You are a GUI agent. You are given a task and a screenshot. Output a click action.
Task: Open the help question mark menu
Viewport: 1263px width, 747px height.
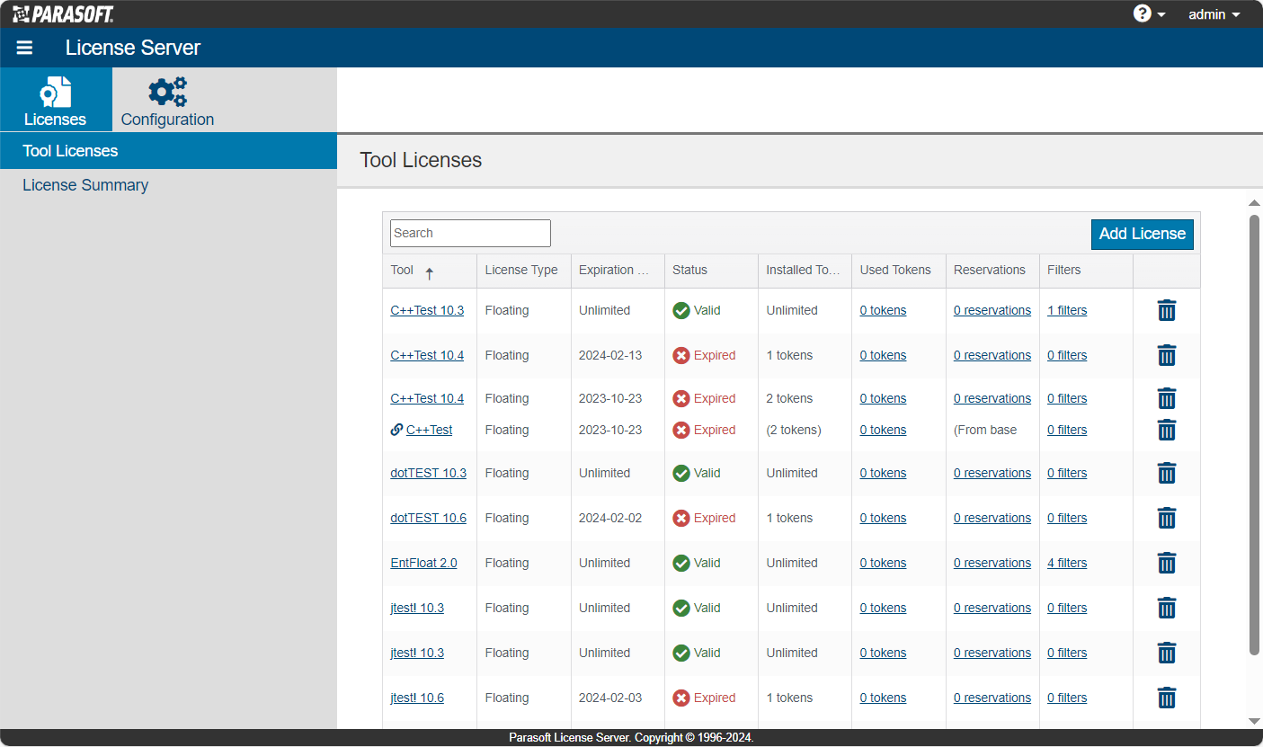click(1149, 14)
